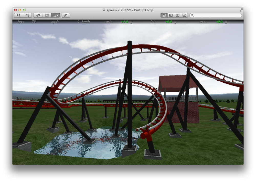
Task: Switch to content-only view mode
Action: tap(164, 15)
